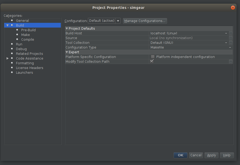Click the Source property label
This screenshot has width=240, height=165.
point(71,38)
